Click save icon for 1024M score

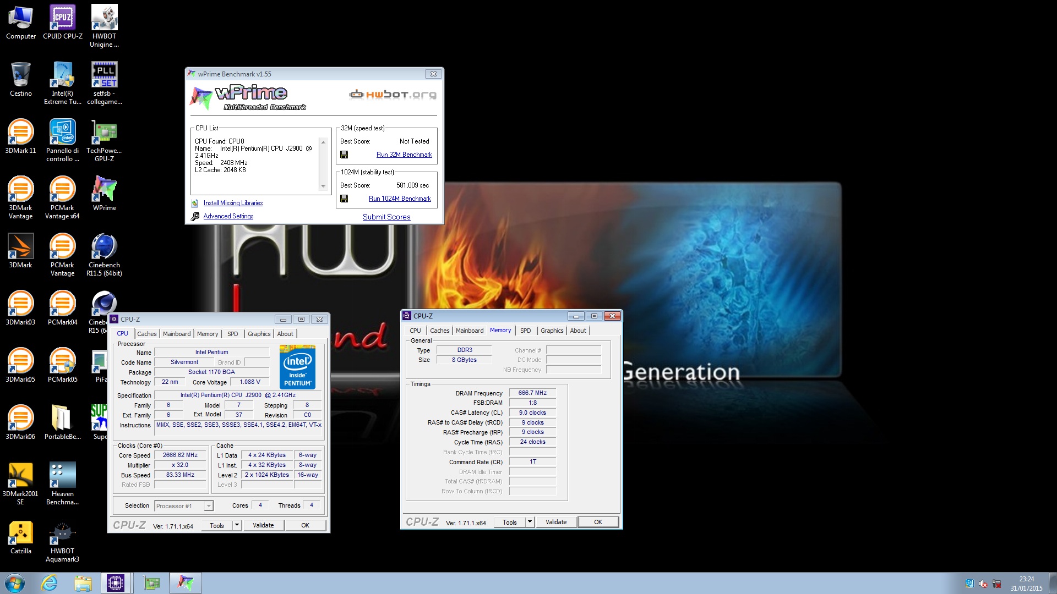coord(344,199)
